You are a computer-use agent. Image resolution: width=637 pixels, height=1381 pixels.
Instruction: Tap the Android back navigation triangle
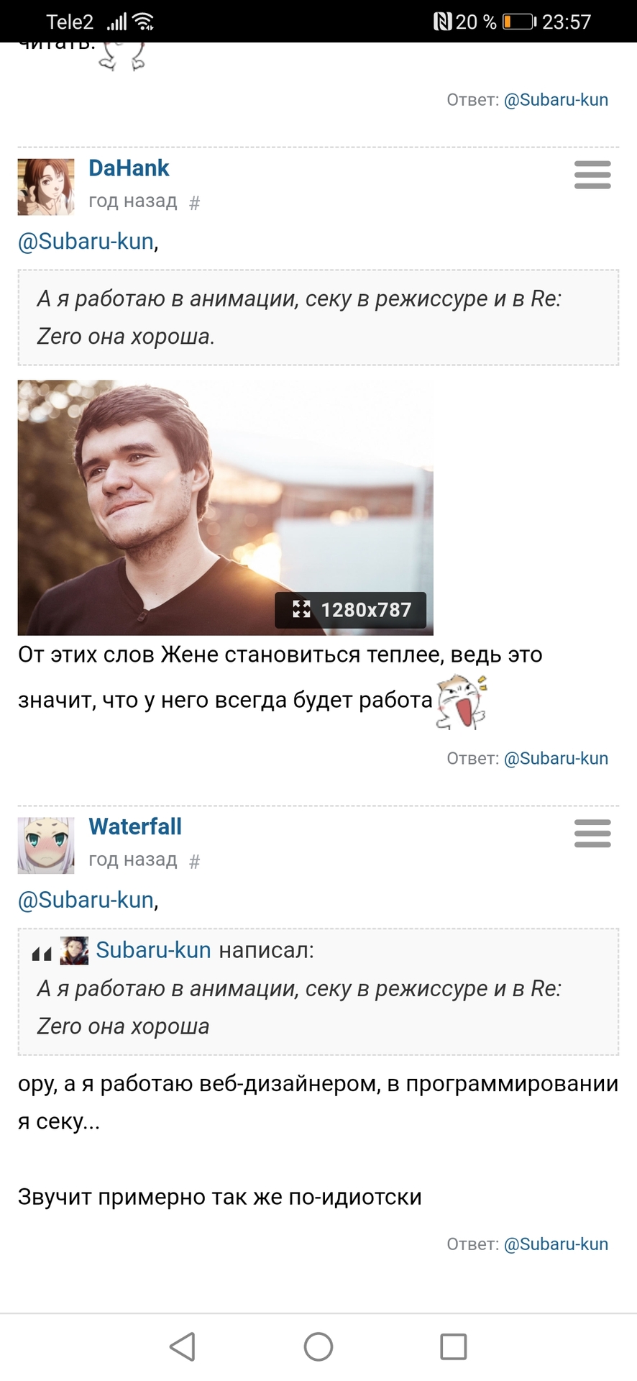click(183, 1346)
